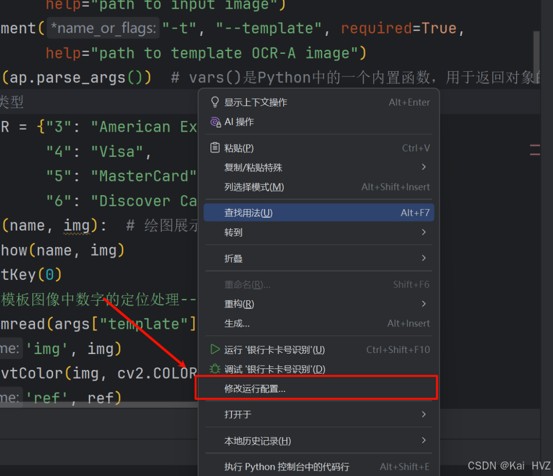553x476 pixels.
Task: Click the *name_or_flags: inlay hint
Action: tap(103, 28)
